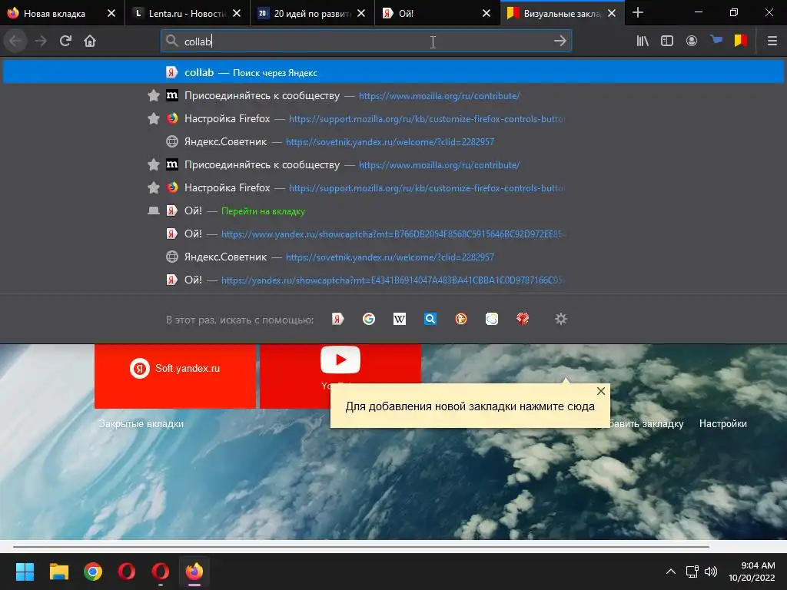Click the Forward navigation arrow
Viewport: 787px width, 590px height.
tap(41, 41)
